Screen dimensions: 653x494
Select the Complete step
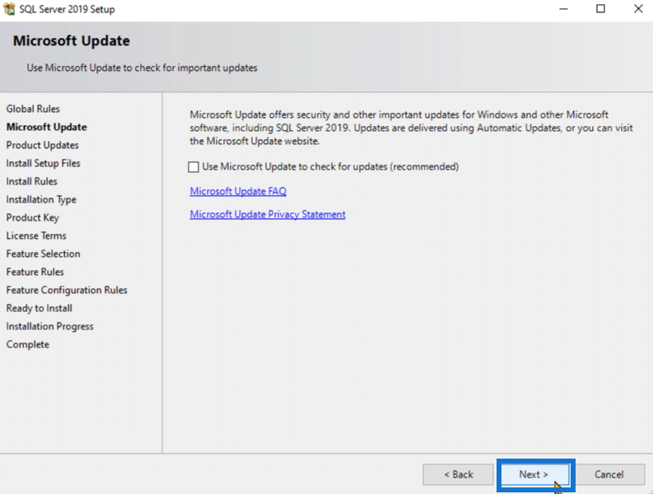(x=28, y=344)
